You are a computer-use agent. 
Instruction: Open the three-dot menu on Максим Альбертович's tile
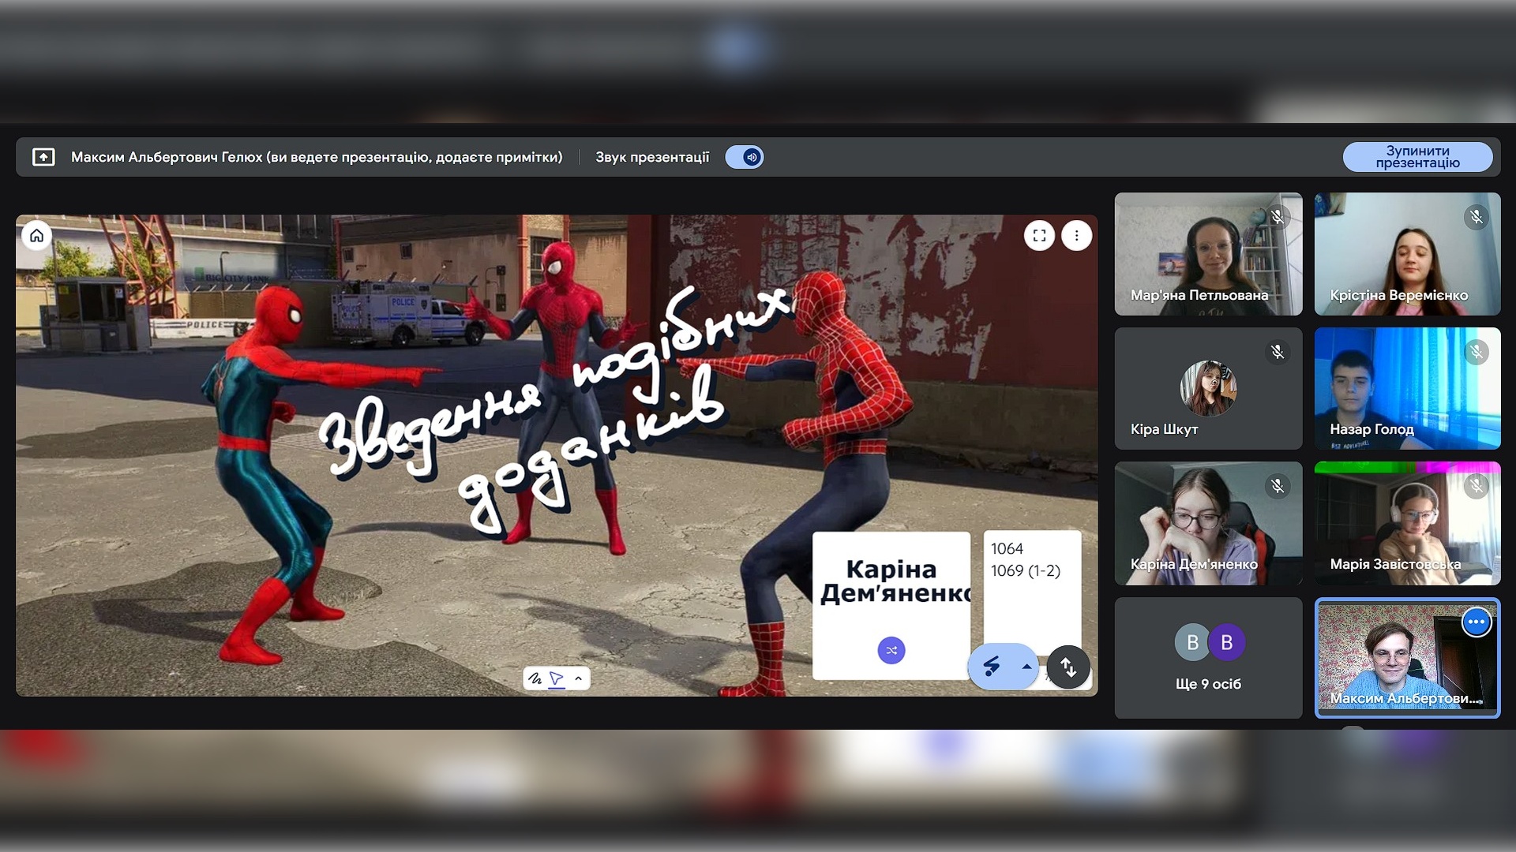coord(1477,622)
